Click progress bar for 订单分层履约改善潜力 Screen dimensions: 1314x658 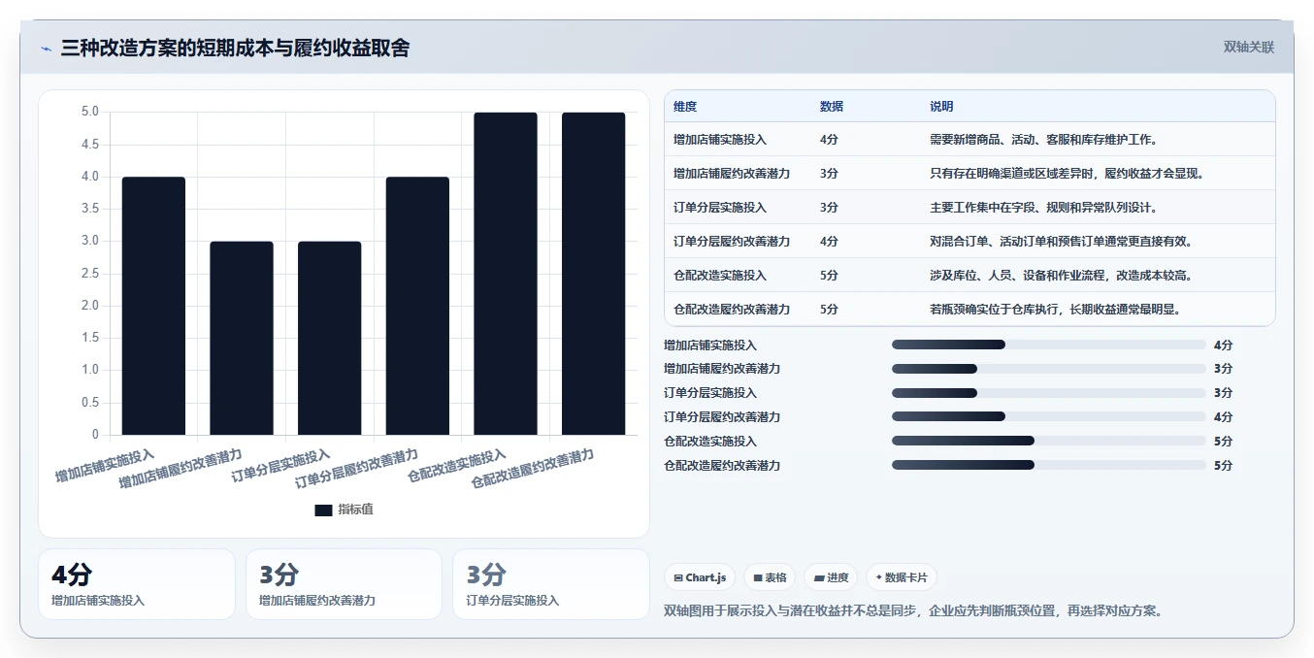[1048, 417]
